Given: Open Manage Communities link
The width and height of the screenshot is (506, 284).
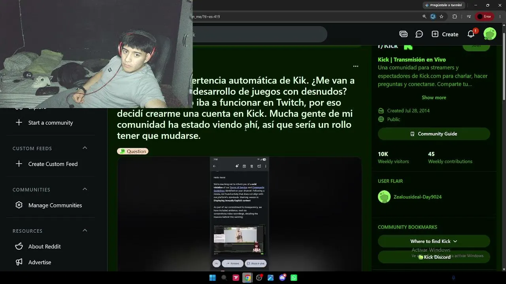Looking at the screenshot, I should pos(55,205).
